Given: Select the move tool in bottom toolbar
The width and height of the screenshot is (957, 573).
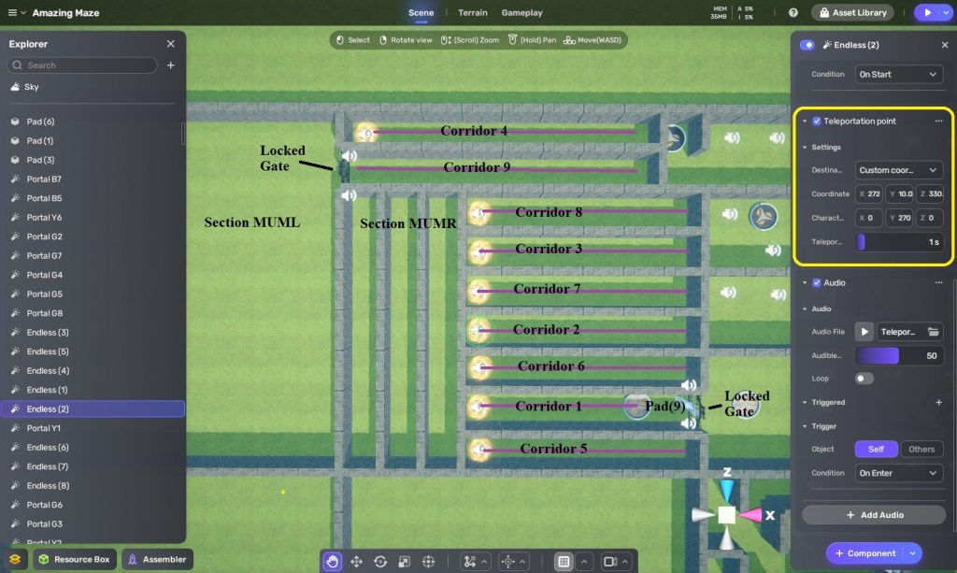Looking at the screenshot, I should coord(356,561).
